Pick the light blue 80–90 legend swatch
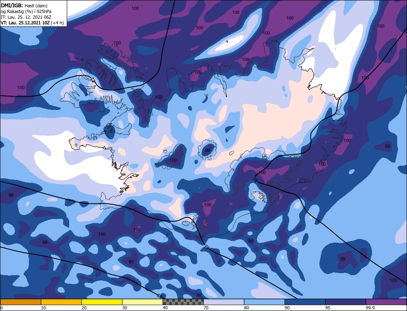 [x=264, y=302]
